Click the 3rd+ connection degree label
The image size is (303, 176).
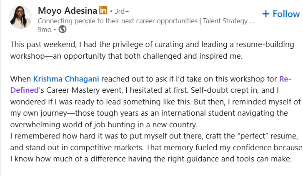coord(120,11)
